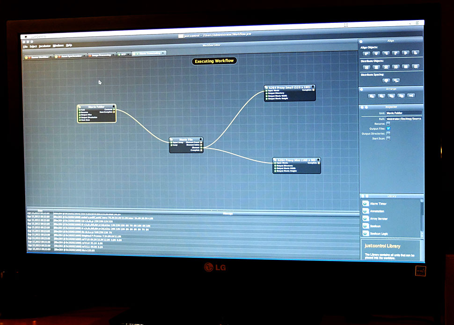Click the Path field in Inspector
Image resolution: width=454 pixels, height=325 pixels.
click(x=403, y=119)
